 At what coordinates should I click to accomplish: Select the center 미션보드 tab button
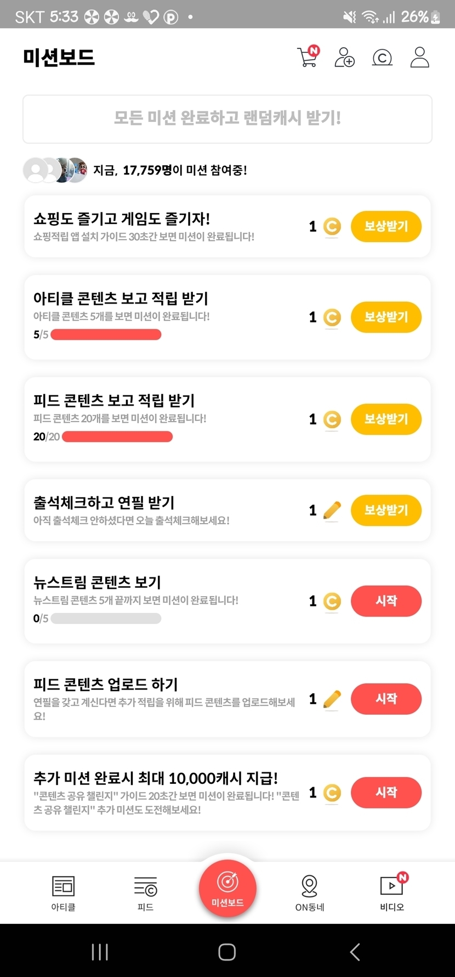[x=228, y=888]
